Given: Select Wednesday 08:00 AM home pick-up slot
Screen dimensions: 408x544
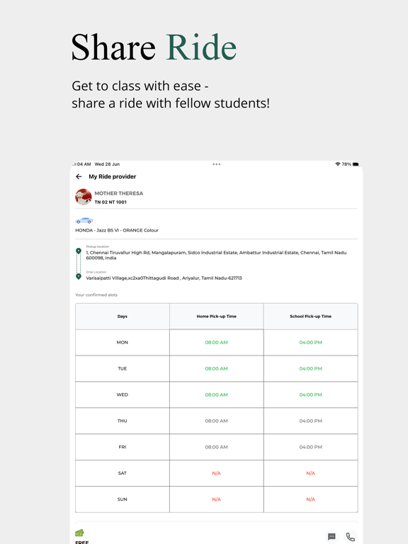Looking at the screenshot, I should pos(217,395).
